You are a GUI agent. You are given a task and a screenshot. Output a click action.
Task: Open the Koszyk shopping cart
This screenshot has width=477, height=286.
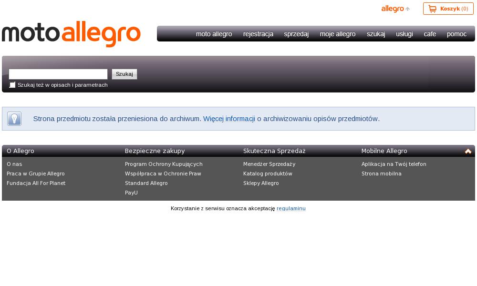pos(448,9)
